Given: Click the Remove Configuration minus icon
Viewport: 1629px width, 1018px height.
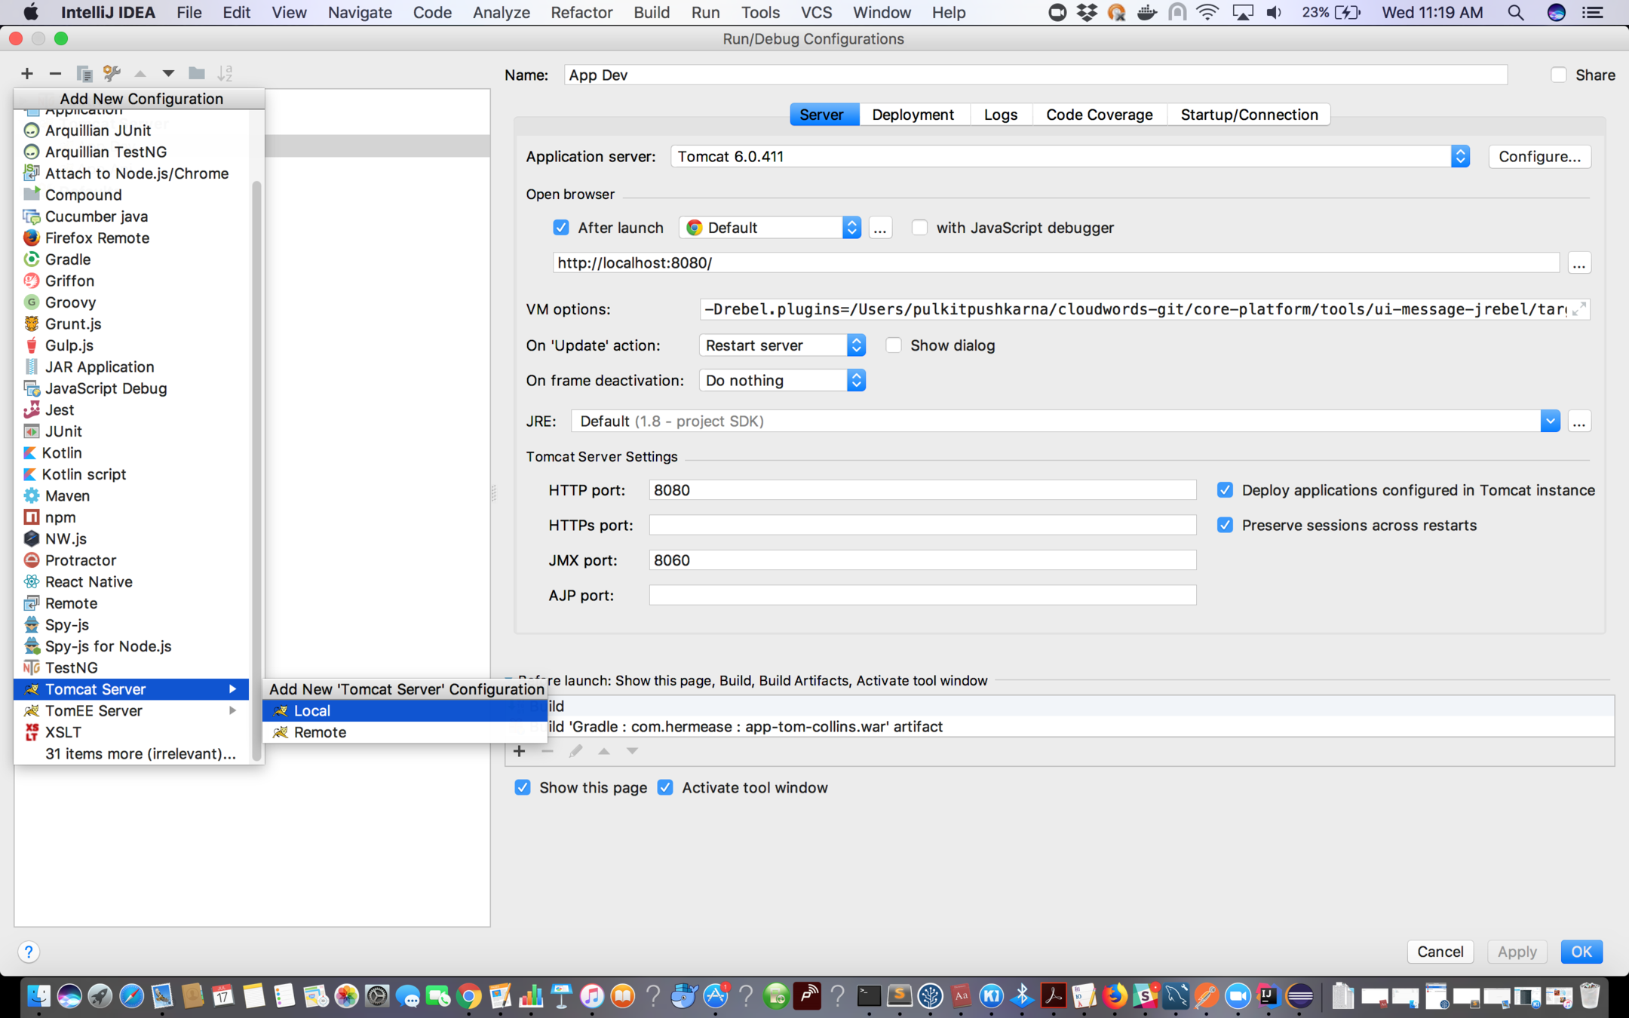Looking at the screenshot, I should (x=55, y=73).
